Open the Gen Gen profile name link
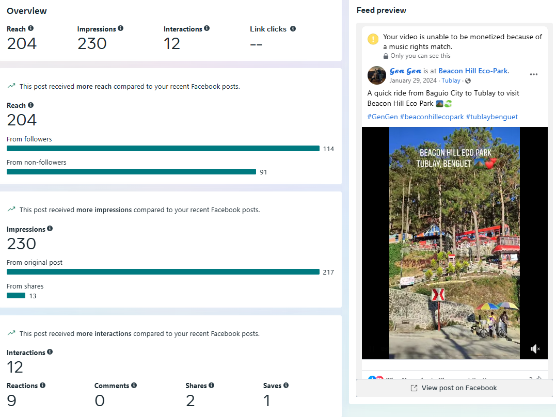 point(405,71)
